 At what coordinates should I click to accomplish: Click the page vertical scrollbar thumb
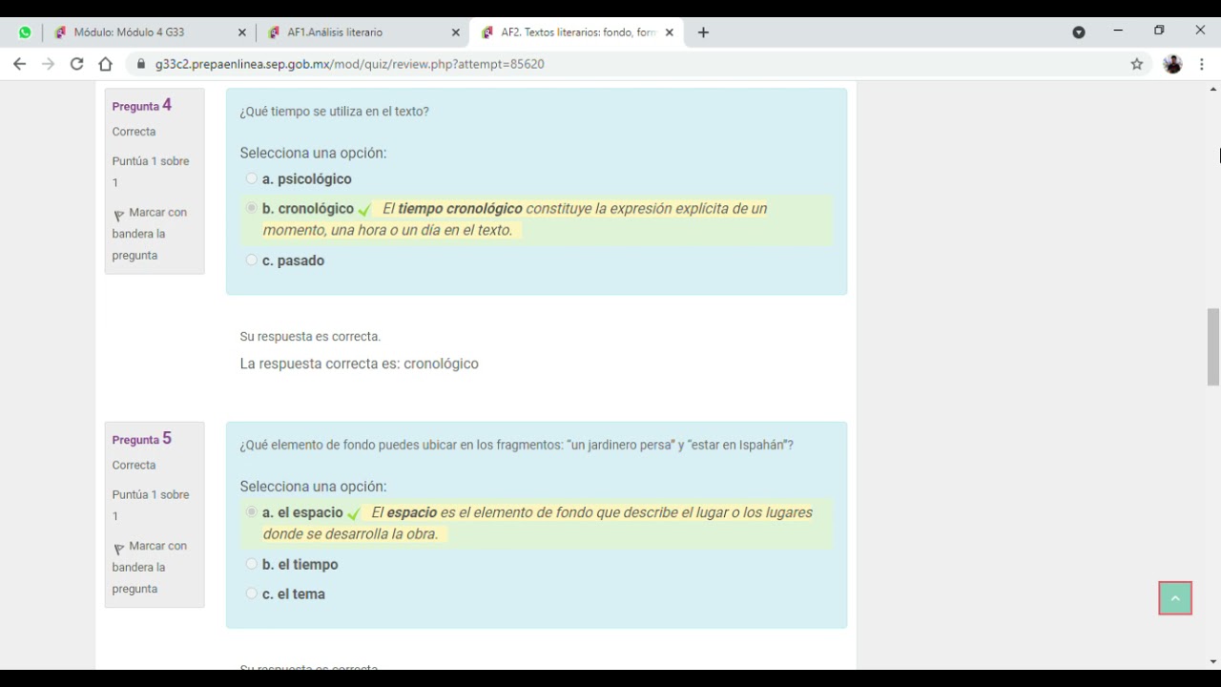(1213, 347)
